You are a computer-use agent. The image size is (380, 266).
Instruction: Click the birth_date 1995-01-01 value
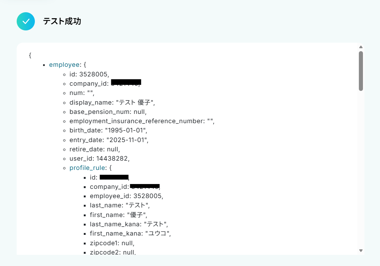[x=126, y=131]
